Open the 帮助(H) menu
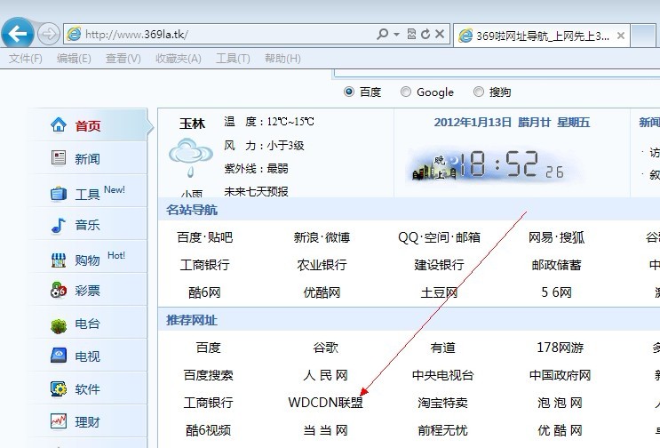 coord(282,59)
